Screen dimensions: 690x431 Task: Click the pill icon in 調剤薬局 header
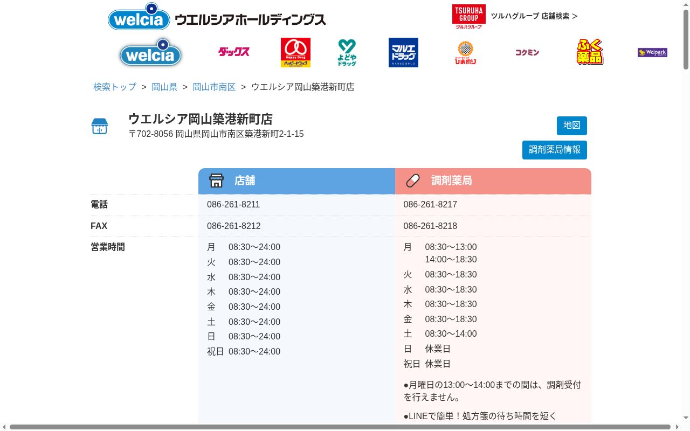413,180
